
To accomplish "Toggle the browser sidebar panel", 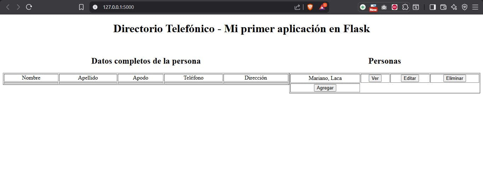I will pyautogui.click(x=432, y=7).
